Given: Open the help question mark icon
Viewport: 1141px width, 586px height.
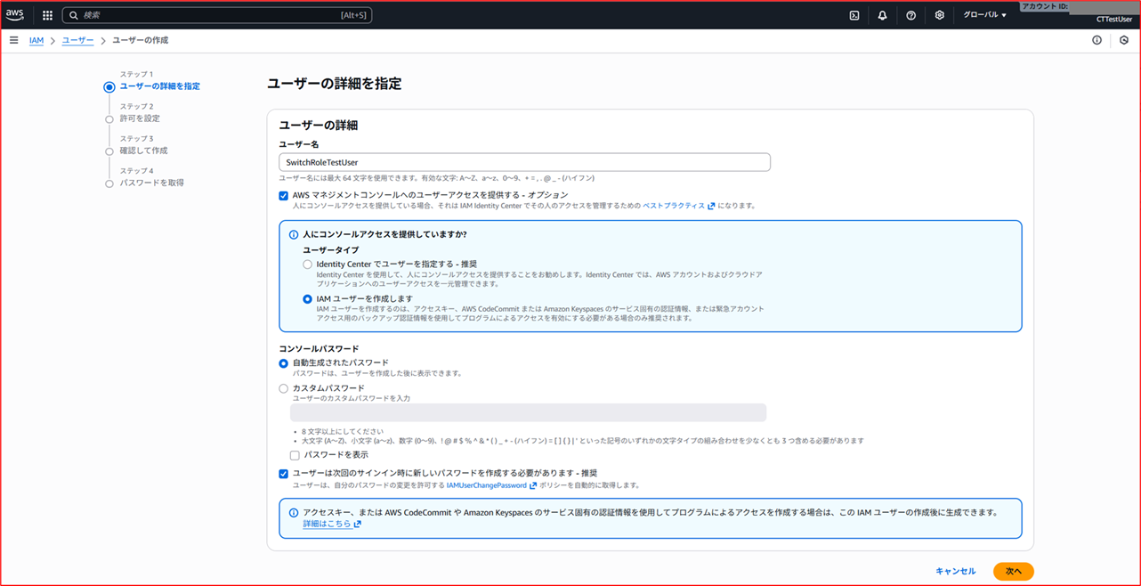Looking at the screenshot, I should click(910, 15).
